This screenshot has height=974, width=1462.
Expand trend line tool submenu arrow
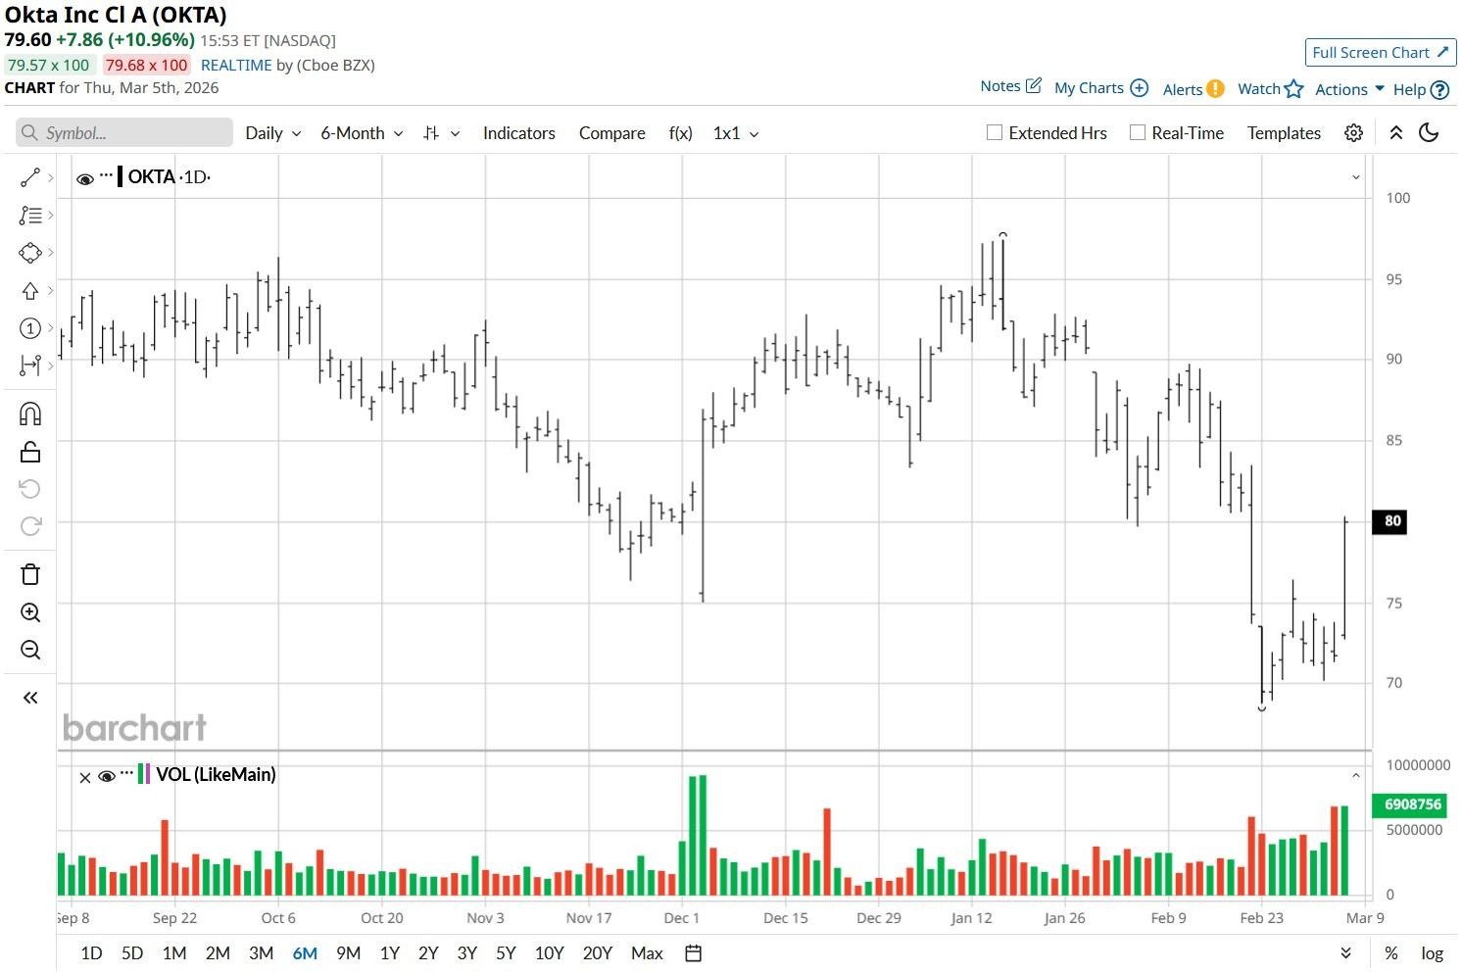click(x=50, y=177)
